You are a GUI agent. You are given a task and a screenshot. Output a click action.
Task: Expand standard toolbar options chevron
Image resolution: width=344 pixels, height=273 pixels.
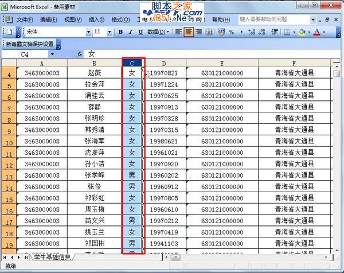click(18, 32)
